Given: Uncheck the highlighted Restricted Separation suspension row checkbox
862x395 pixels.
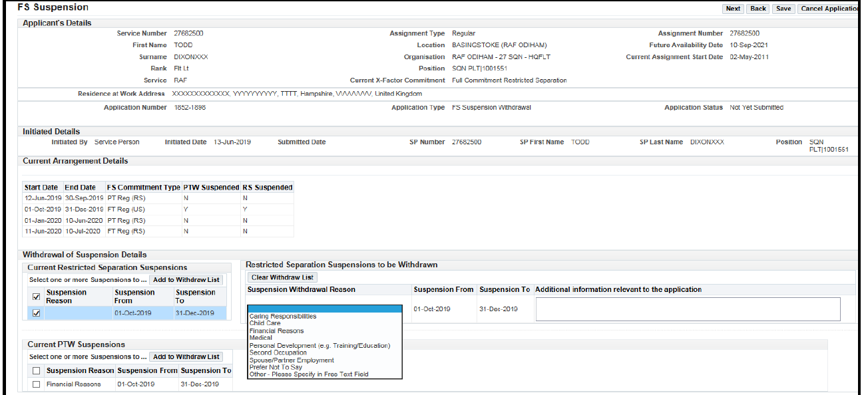Looking at the screenshot, I should (37, 313).
